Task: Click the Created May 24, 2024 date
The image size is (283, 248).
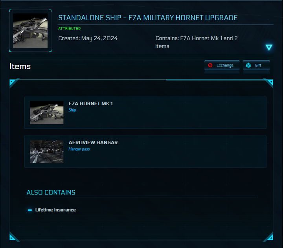Action: (x=88, y=38)
